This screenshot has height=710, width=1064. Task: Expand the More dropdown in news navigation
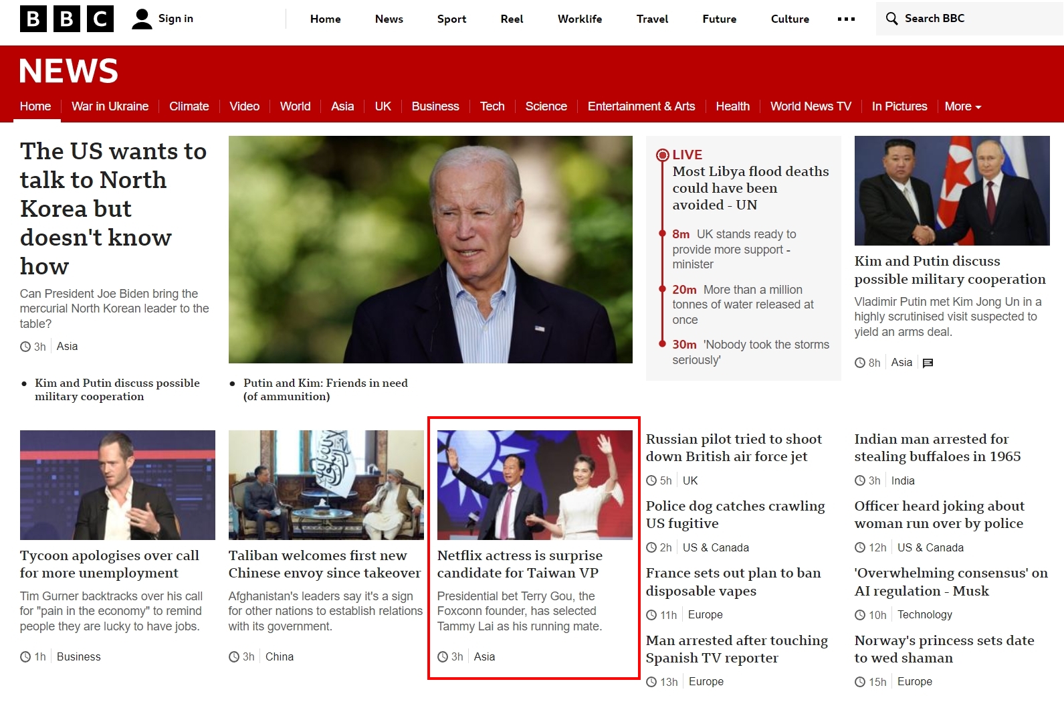click(x=963, y=106)
